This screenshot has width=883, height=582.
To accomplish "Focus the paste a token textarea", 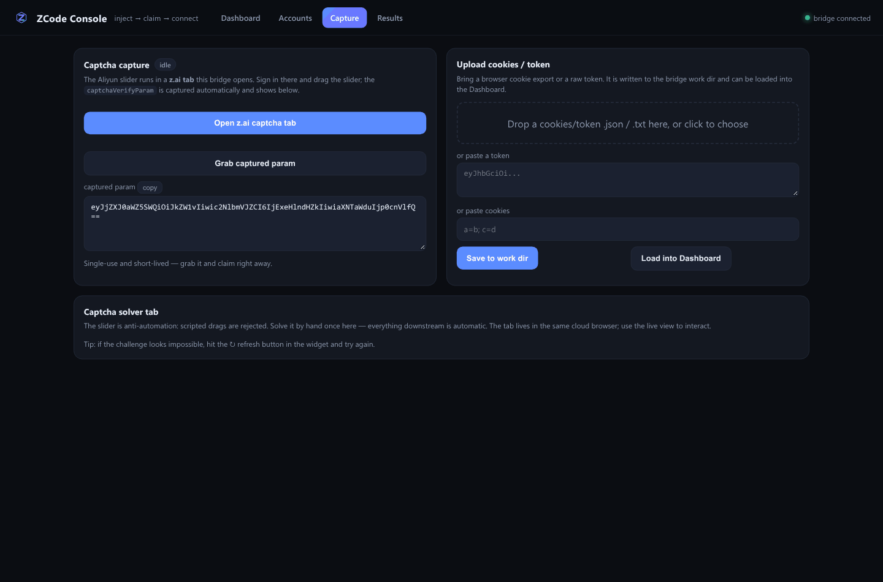I will pos(628,180).
